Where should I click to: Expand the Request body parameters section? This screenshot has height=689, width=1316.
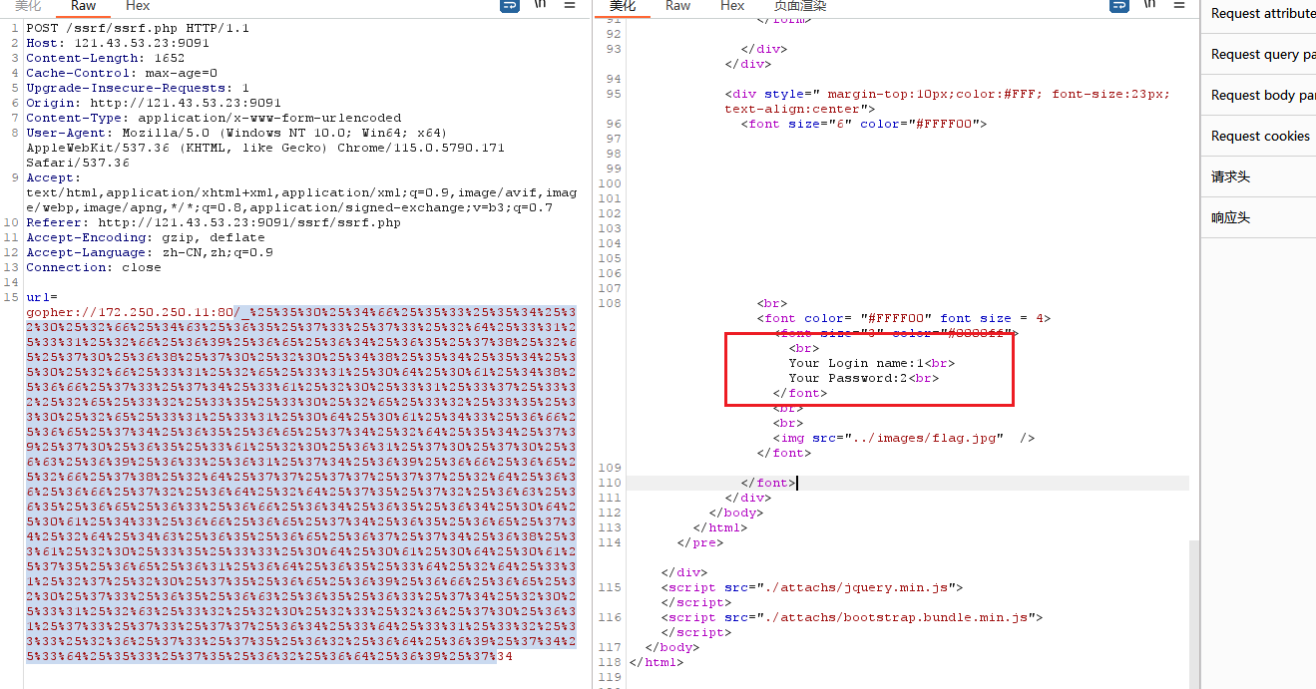click(1258, 96)
